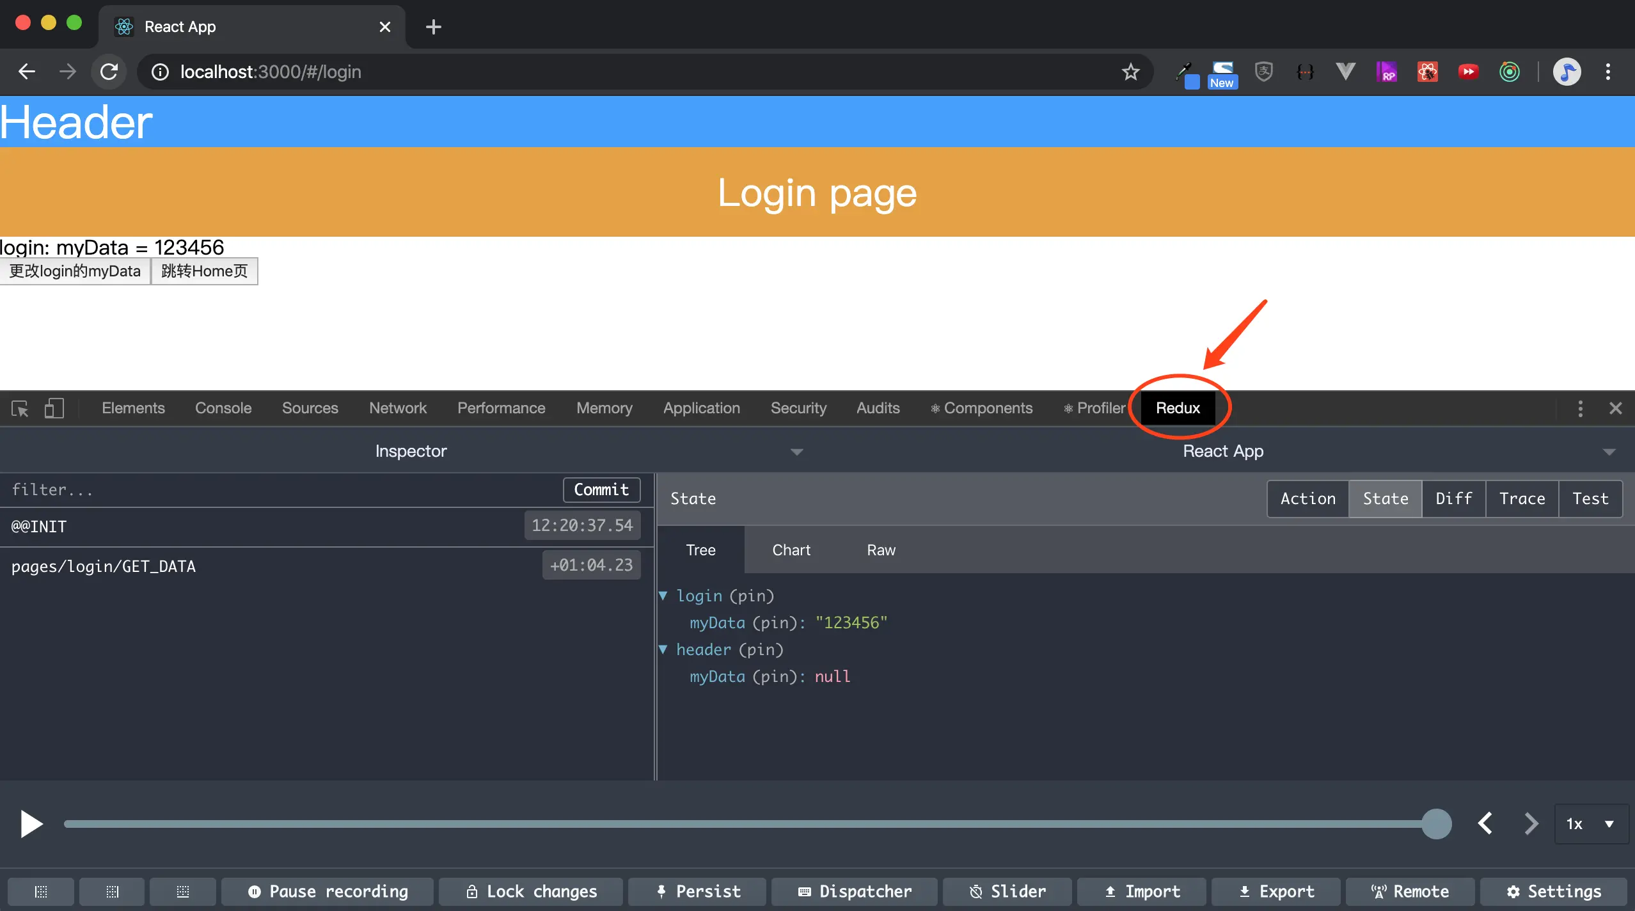Screen dimensions: 1635x911
Task: Switch to the Chart state tab
Action: click(x=791, y=550)
